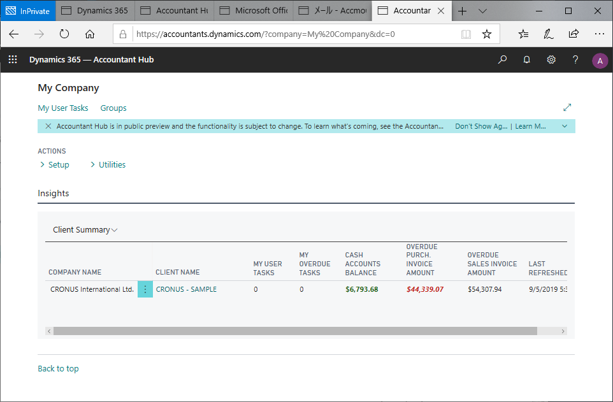The image size is (613, 402).
Task: Sort by the Company Name column header
Action: pyautogui.click(x=75, y=272)
